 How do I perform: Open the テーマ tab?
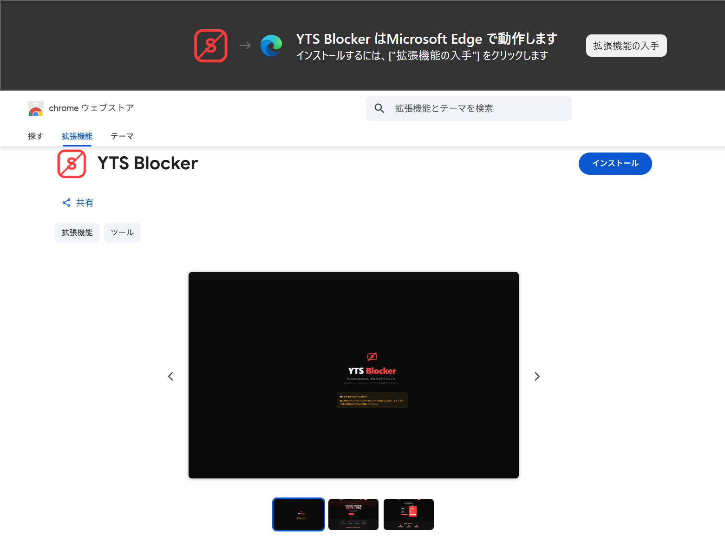[x=122, y=136]
